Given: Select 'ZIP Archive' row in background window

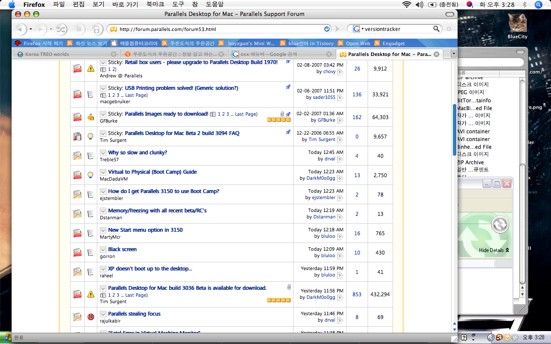Looking at the screenshot, I should click(x=471, y=162).
